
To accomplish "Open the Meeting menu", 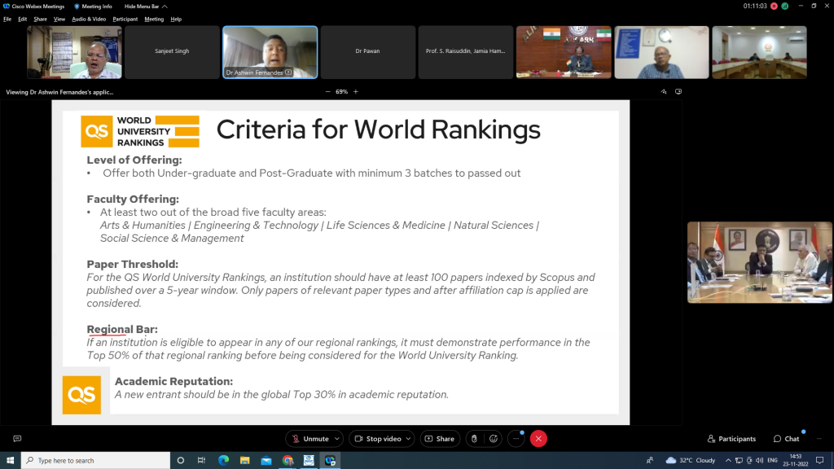I will click(154, 20).
